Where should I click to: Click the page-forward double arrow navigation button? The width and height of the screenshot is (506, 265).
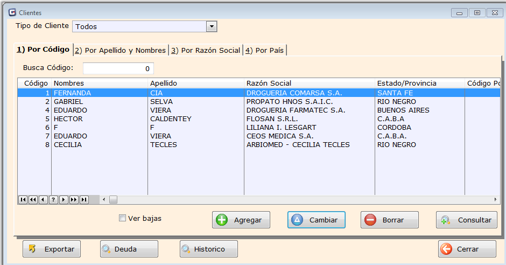[x=74, y=200]
